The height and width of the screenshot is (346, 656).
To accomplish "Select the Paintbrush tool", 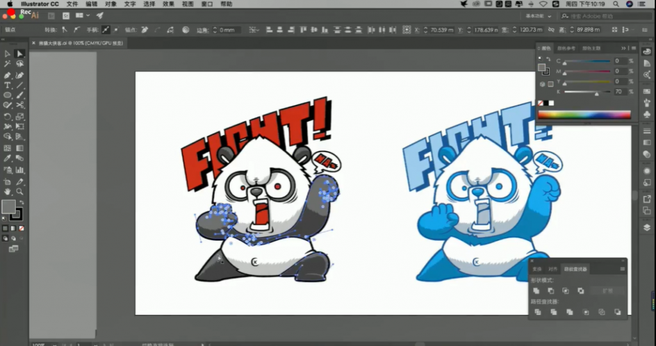I will (x=20, y=95).
